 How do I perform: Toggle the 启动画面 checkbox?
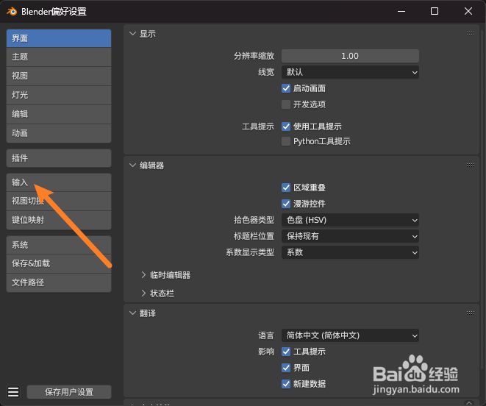(286, 88)
